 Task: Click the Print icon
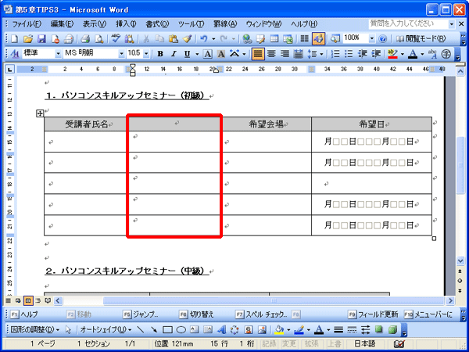click(x=85, y=38)
